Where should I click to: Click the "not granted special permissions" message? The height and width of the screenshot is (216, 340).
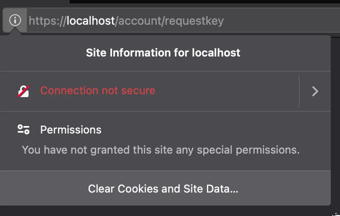(160, 149)
